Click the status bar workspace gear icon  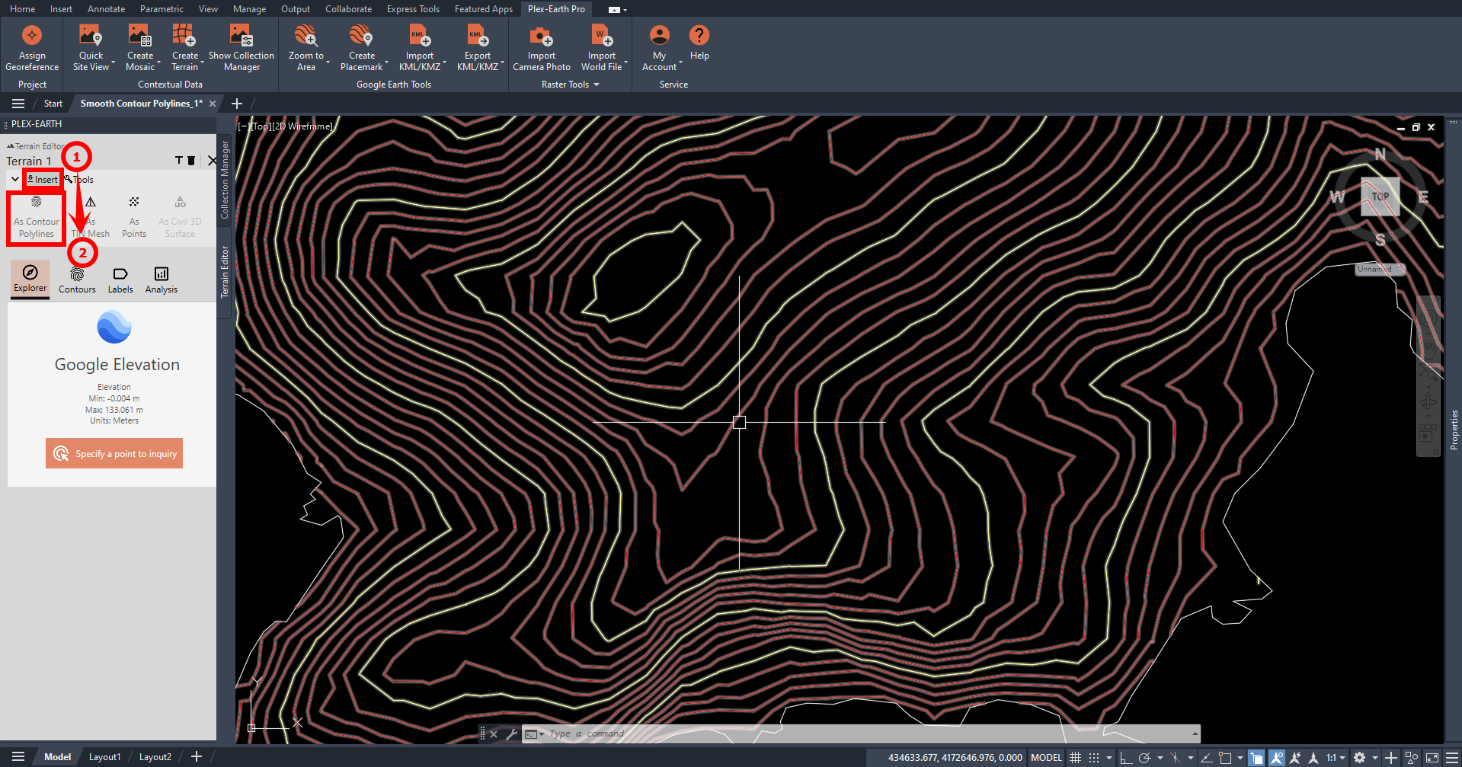tap(1359, 757)
